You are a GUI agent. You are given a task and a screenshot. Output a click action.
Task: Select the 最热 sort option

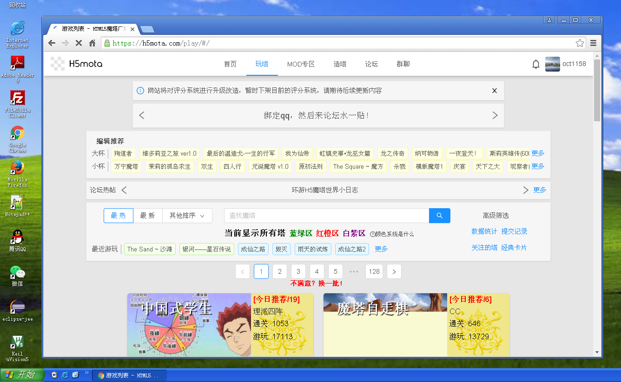point(118,216)
